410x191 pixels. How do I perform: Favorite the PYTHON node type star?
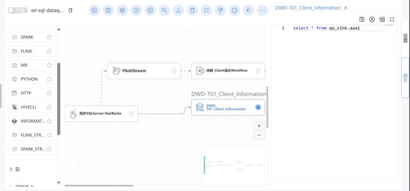[x=49, y=79]
